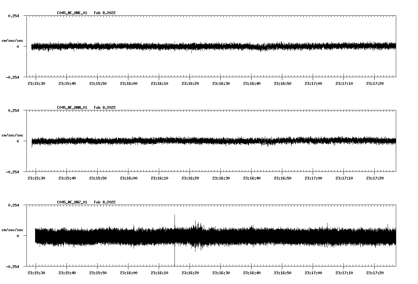This screenshot has width=418, height=284.
Task: Click the C045_NC_HNN_01 channel title
Action: 72,108
